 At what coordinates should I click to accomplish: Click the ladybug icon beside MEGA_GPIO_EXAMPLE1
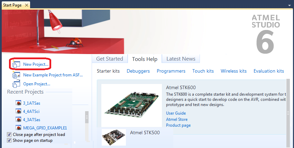coord(18,128)
